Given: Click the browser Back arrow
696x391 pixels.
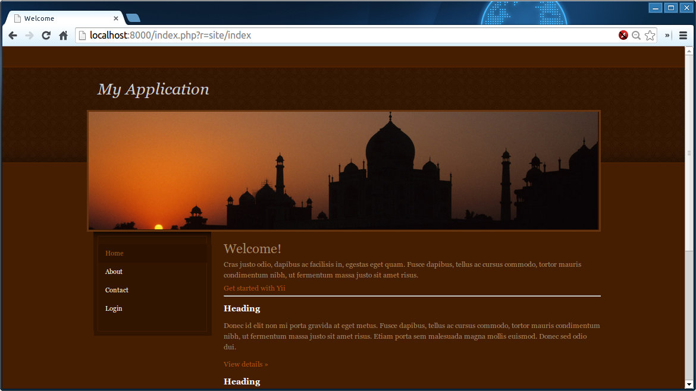Looking at the screenshot, I should click(x=12, y=36).
